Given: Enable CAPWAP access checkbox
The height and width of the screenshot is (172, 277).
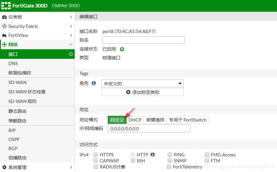Looking at the screenshot, I should pos(96,160).
